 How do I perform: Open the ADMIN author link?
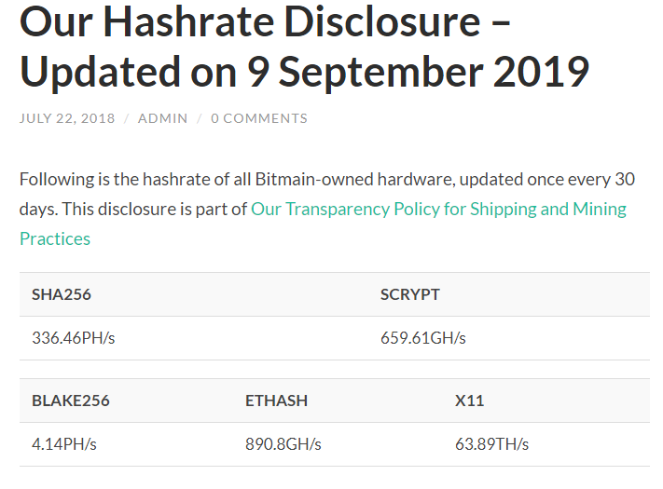(x=163, y=118)
